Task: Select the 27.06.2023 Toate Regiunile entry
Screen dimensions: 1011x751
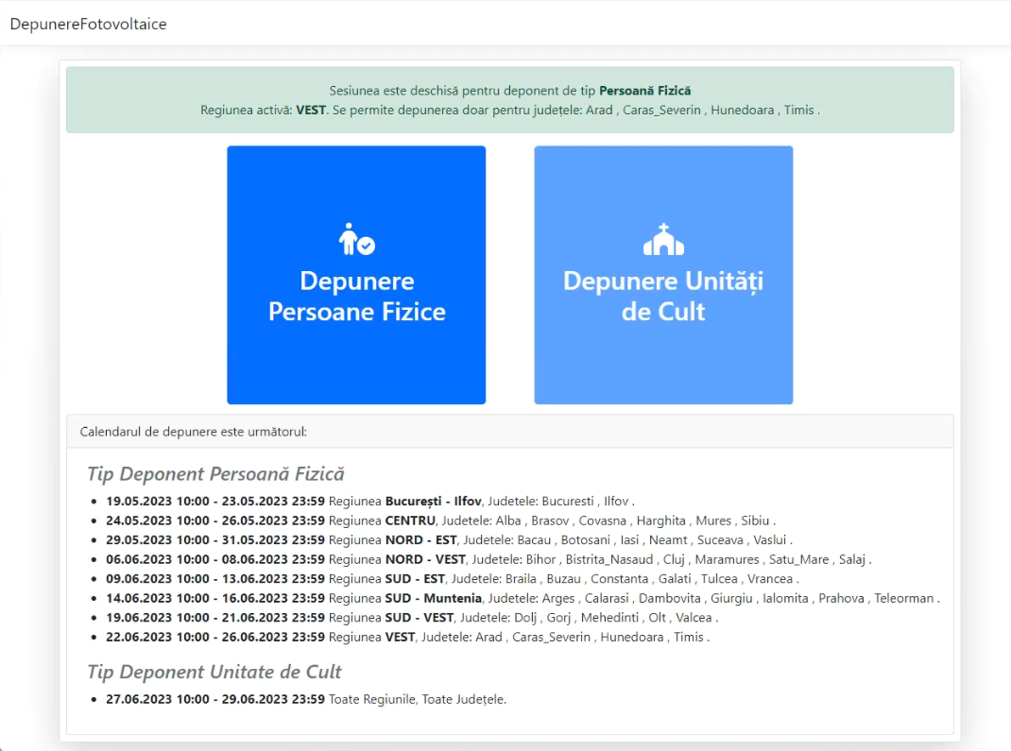Action: click(x=306, y=699)
